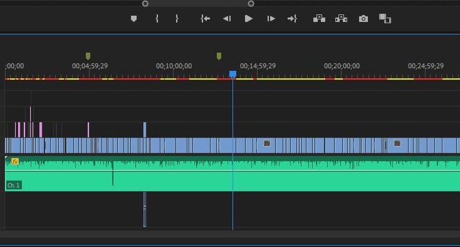Start playback with the Play button
The image size is (460, 247).
[248, 19]
